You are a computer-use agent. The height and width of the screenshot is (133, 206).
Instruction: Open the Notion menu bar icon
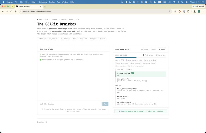(142, 2)
